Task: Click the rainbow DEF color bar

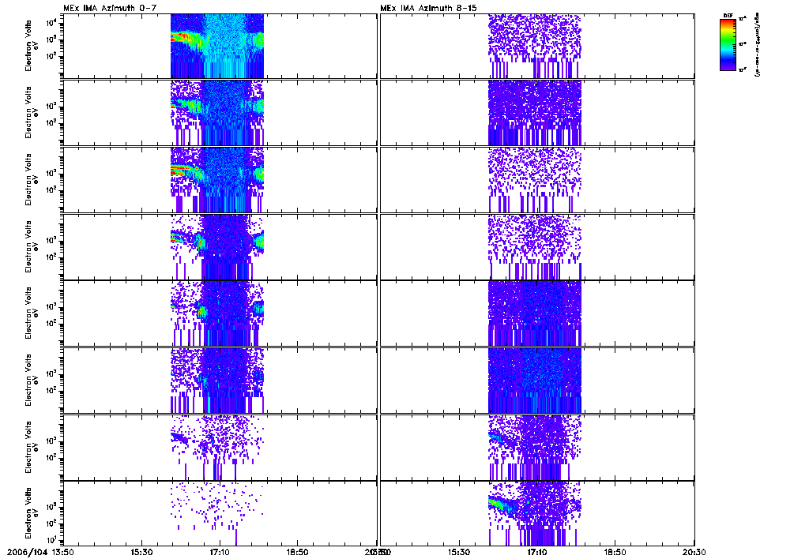Action: [x=728, y=45]
